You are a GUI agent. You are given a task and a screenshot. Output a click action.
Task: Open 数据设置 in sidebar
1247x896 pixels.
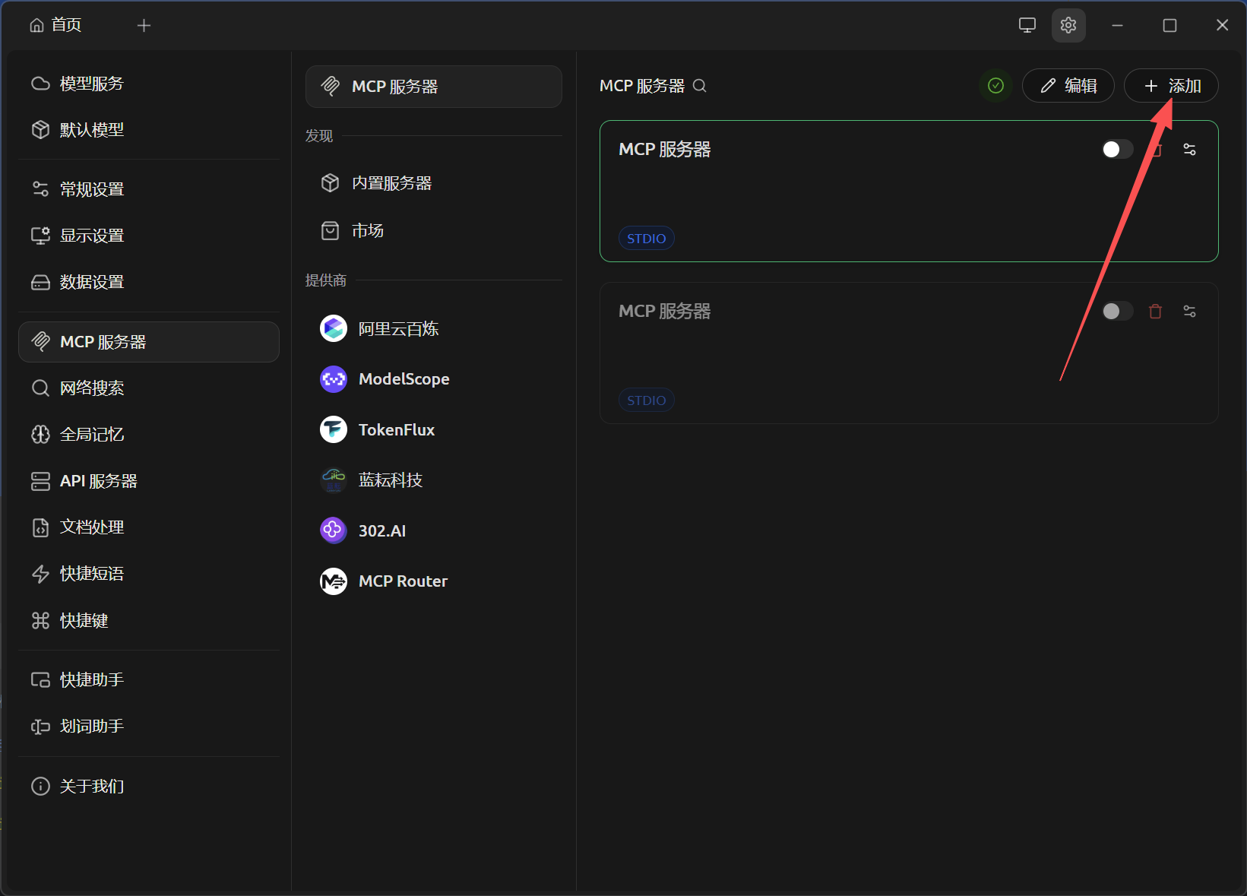click(x=149, y=282)
